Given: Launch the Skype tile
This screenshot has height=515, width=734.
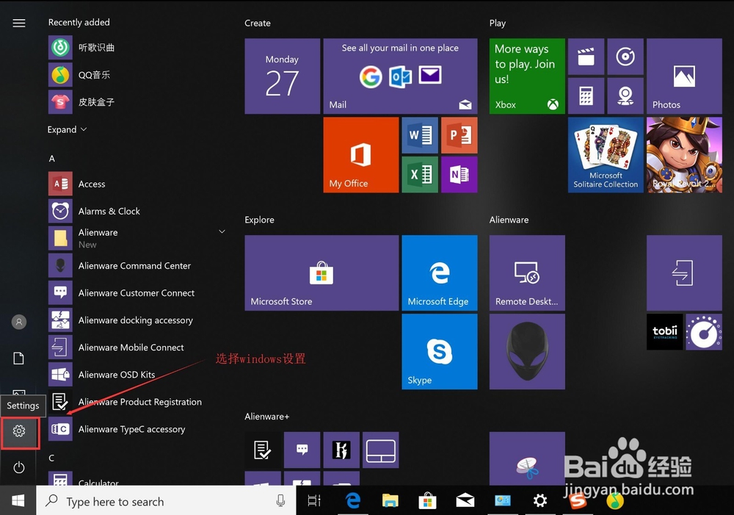Looking at the screenshot, I should pyautogui.click(x=440, y=351).
